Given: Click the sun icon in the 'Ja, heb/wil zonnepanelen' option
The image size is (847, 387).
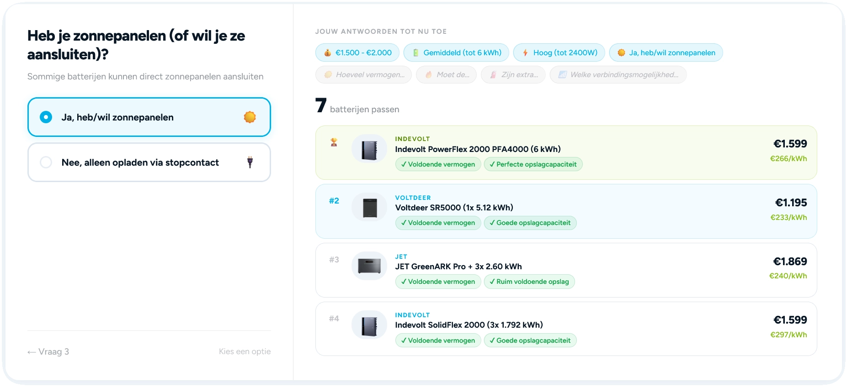Looking at the screenshot, I should [x=250, y=117].
